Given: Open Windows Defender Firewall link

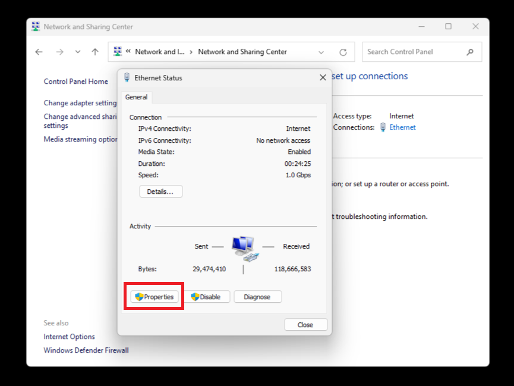Looking at the screenshot, I should 86,350.
